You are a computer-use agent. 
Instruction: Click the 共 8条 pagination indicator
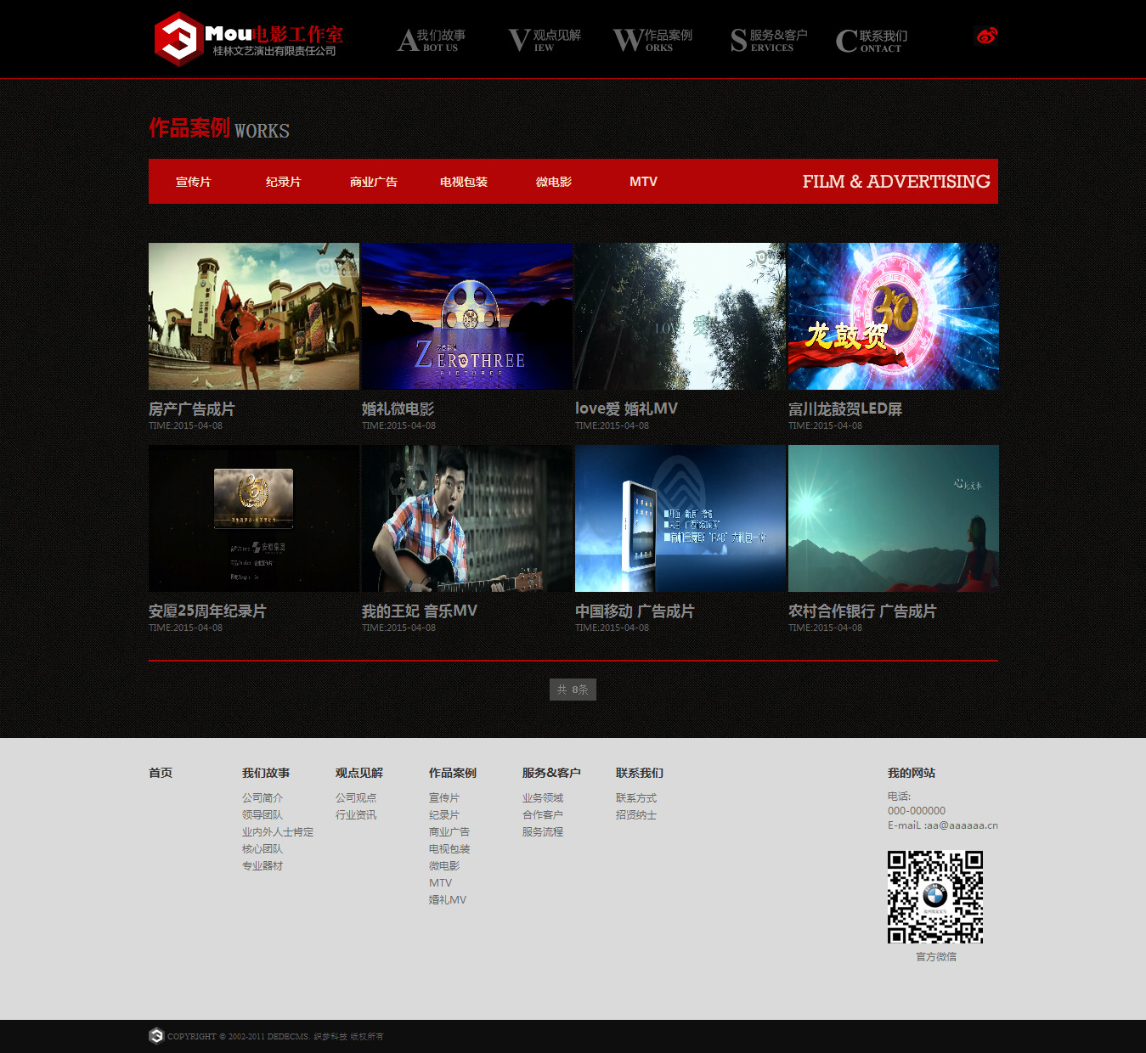point(573,690)
